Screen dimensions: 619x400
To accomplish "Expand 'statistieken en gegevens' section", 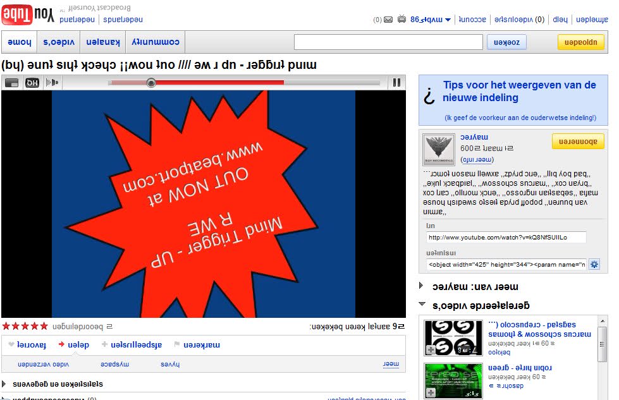I will coord(5,384).
